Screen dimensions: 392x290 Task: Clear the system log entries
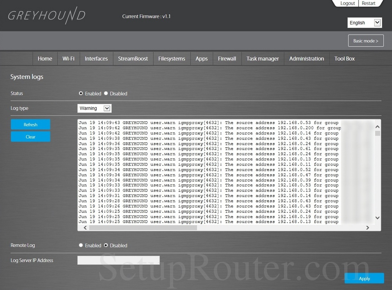(30, 137)
